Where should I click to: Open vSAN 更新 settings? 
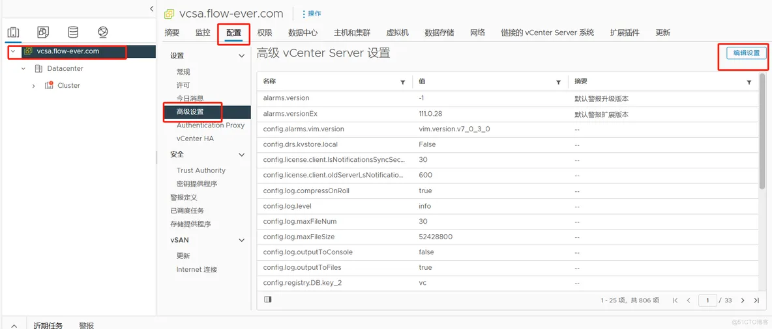coord(183,256)
